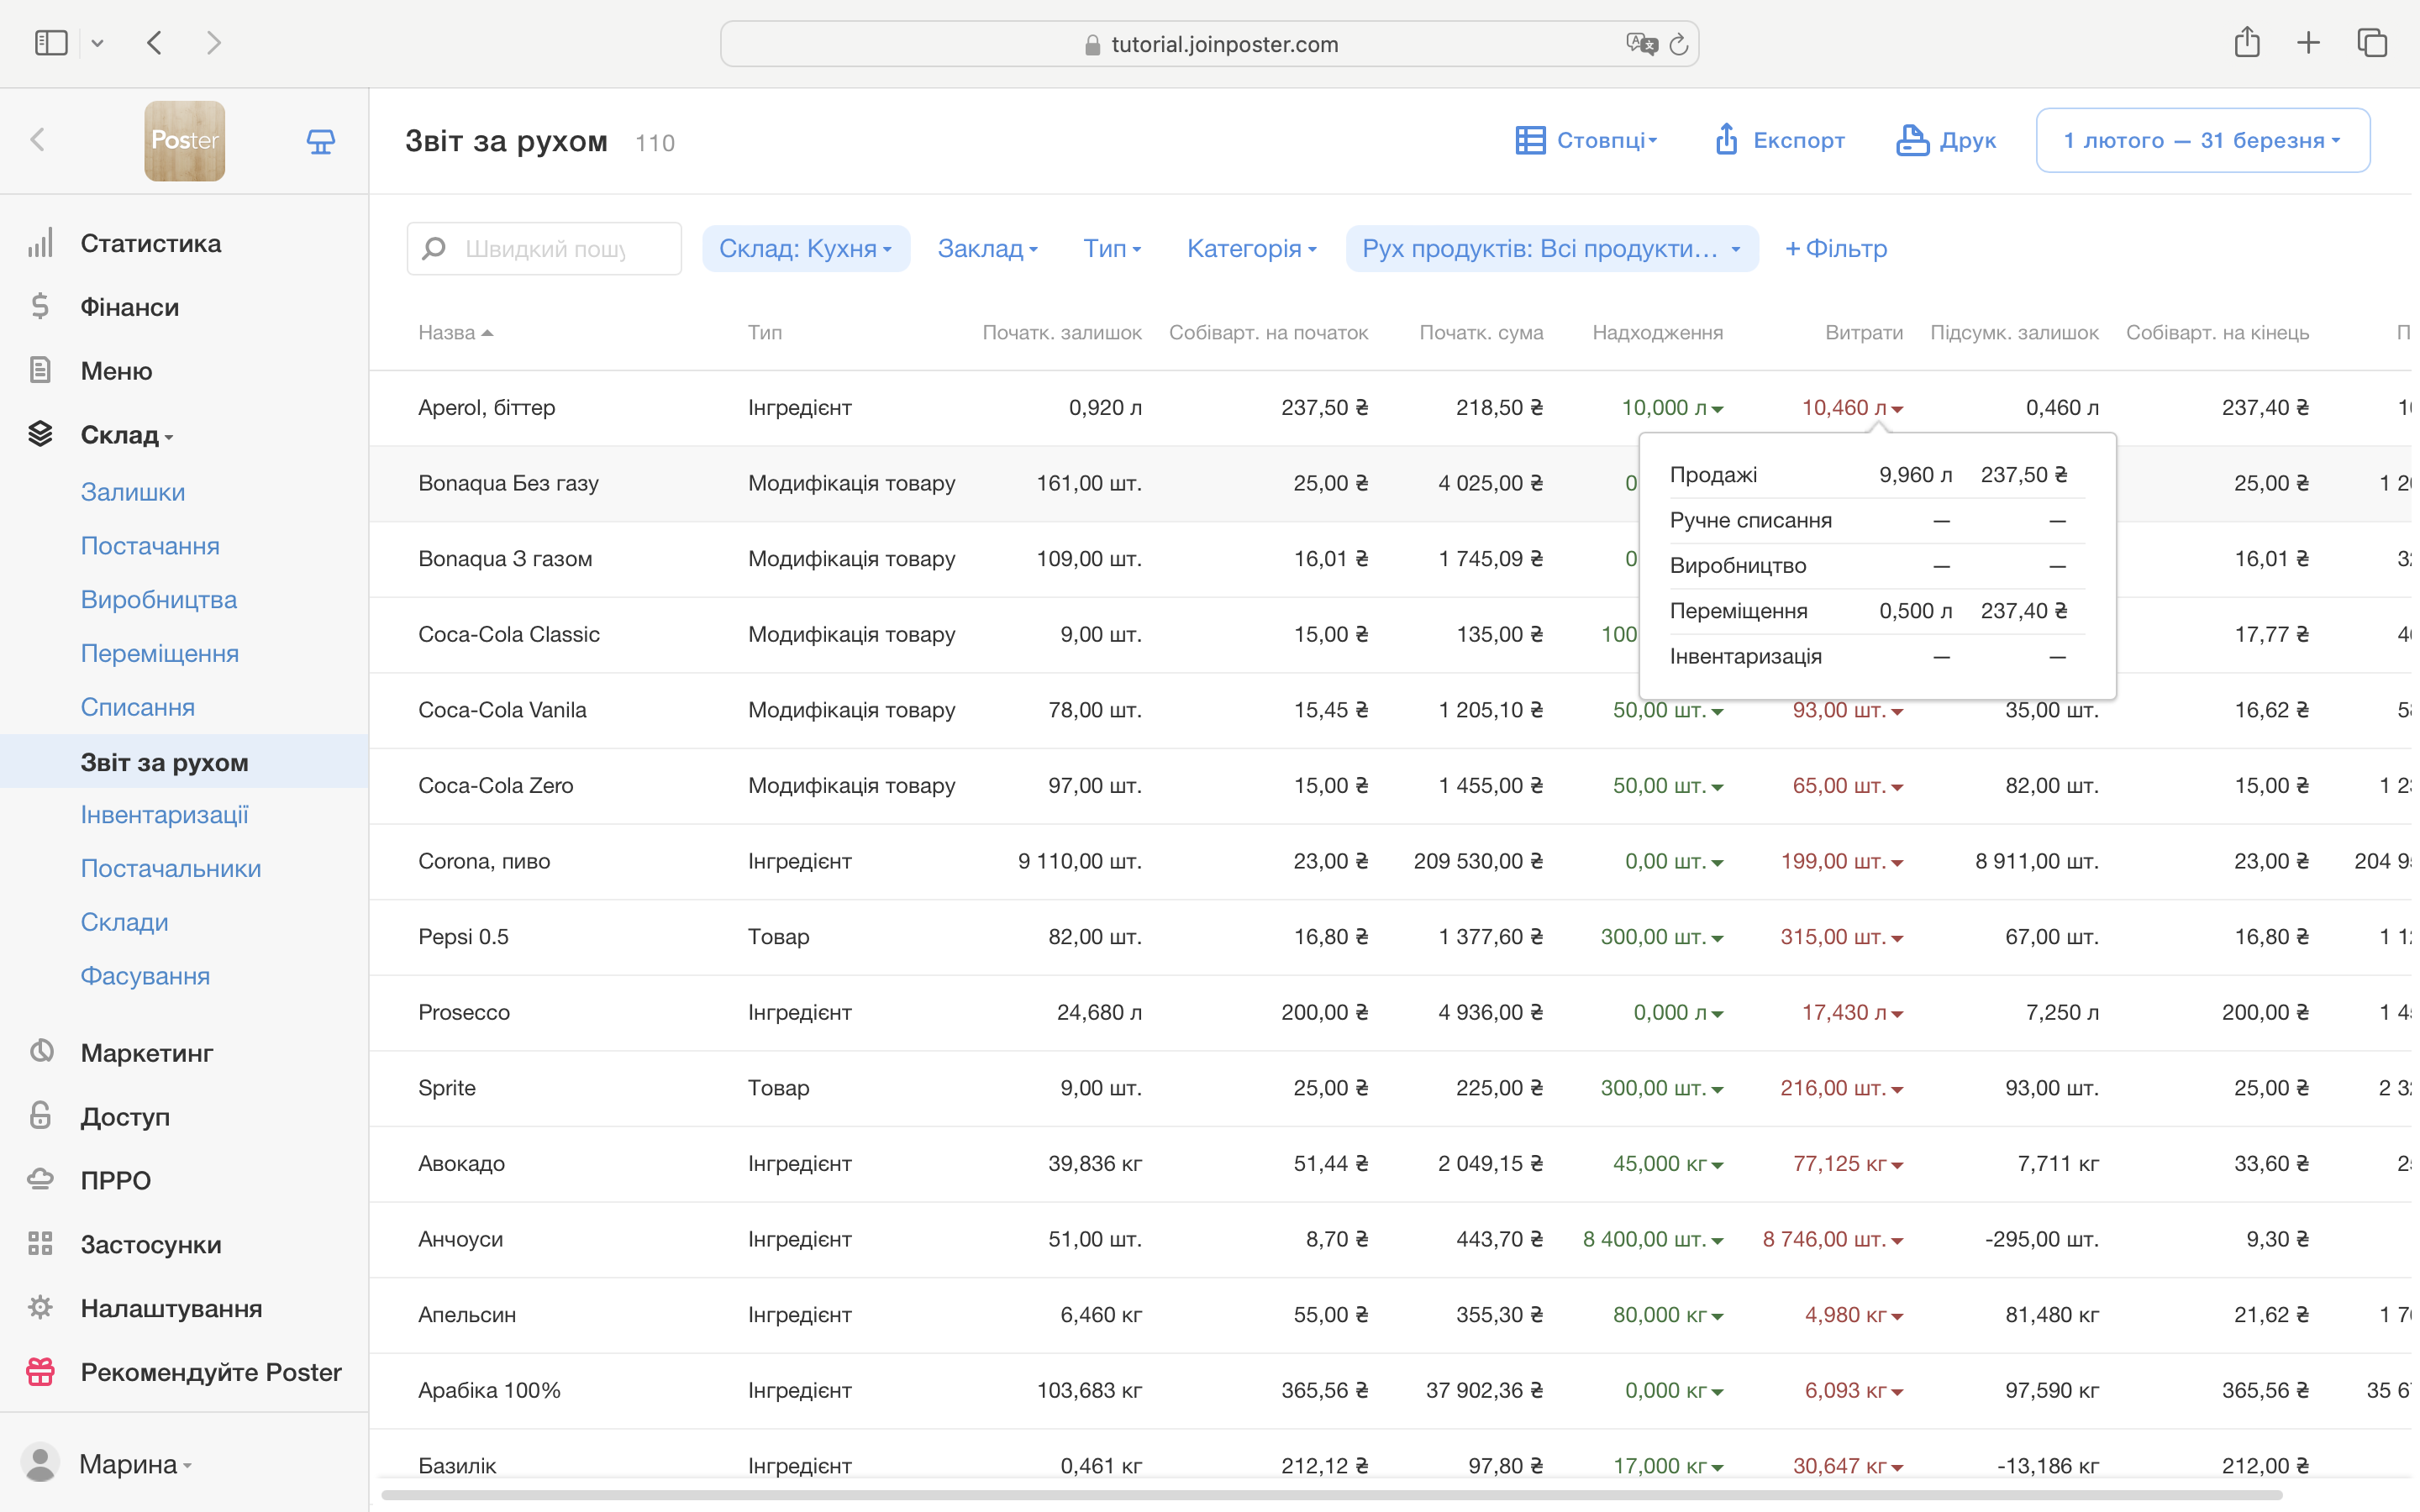
Task: Add a new filter with + Фільтр
Action: 1836,249
